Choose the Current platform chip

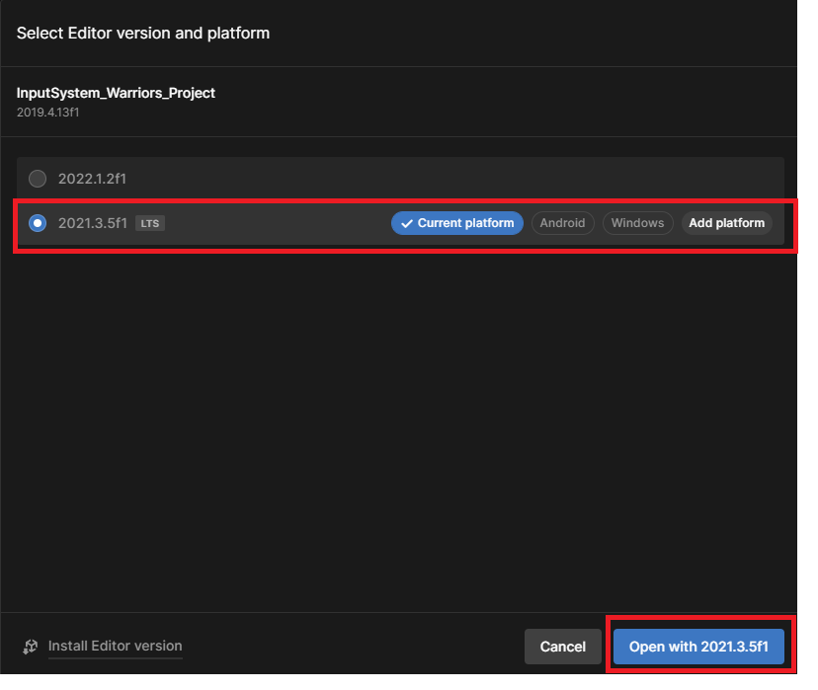457,223
